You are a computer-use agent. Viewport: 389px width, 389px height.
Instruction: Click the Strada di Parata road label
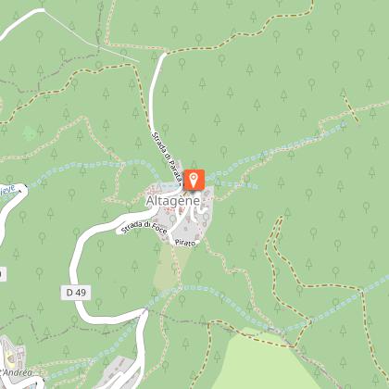point(167,159)
